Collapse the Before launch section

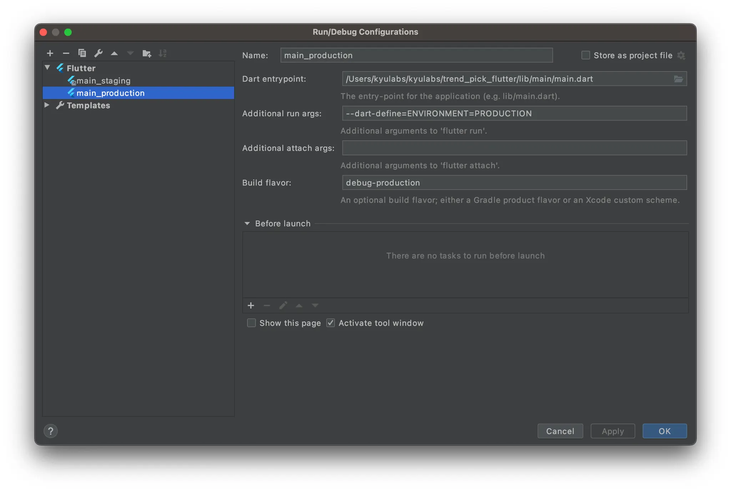tap(247, 224)
